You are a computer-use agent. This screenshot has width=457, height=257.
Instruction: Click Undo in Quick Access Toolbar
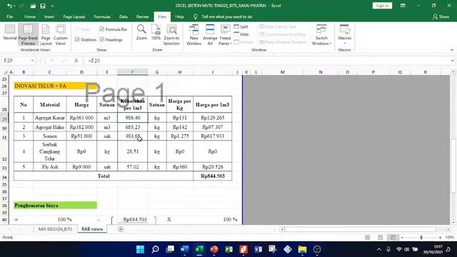[9, 6]
